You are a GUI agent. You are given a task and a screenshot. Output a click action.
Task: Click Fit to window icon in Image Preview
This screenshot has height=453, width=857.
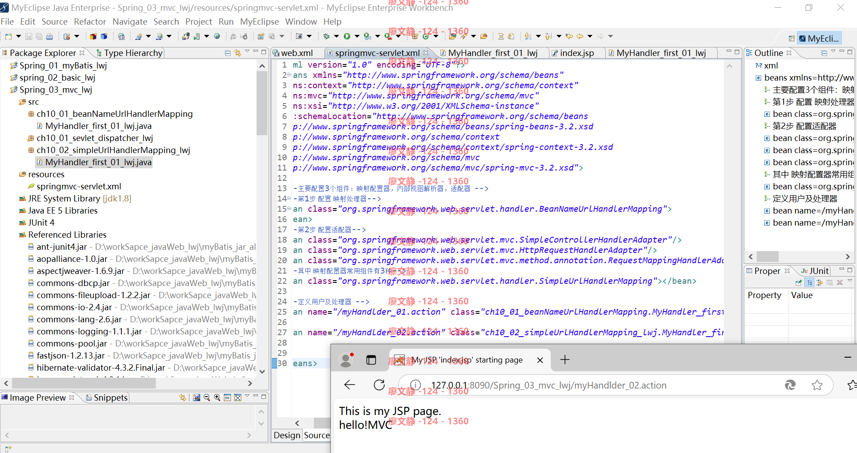tap(238, 397)
